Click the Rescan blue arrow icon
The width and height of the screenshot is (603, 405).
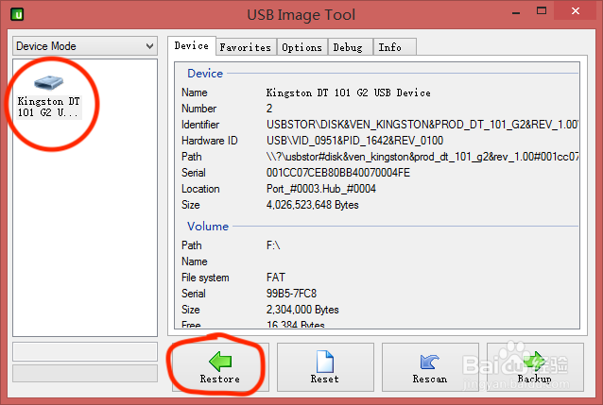[429, 362]
